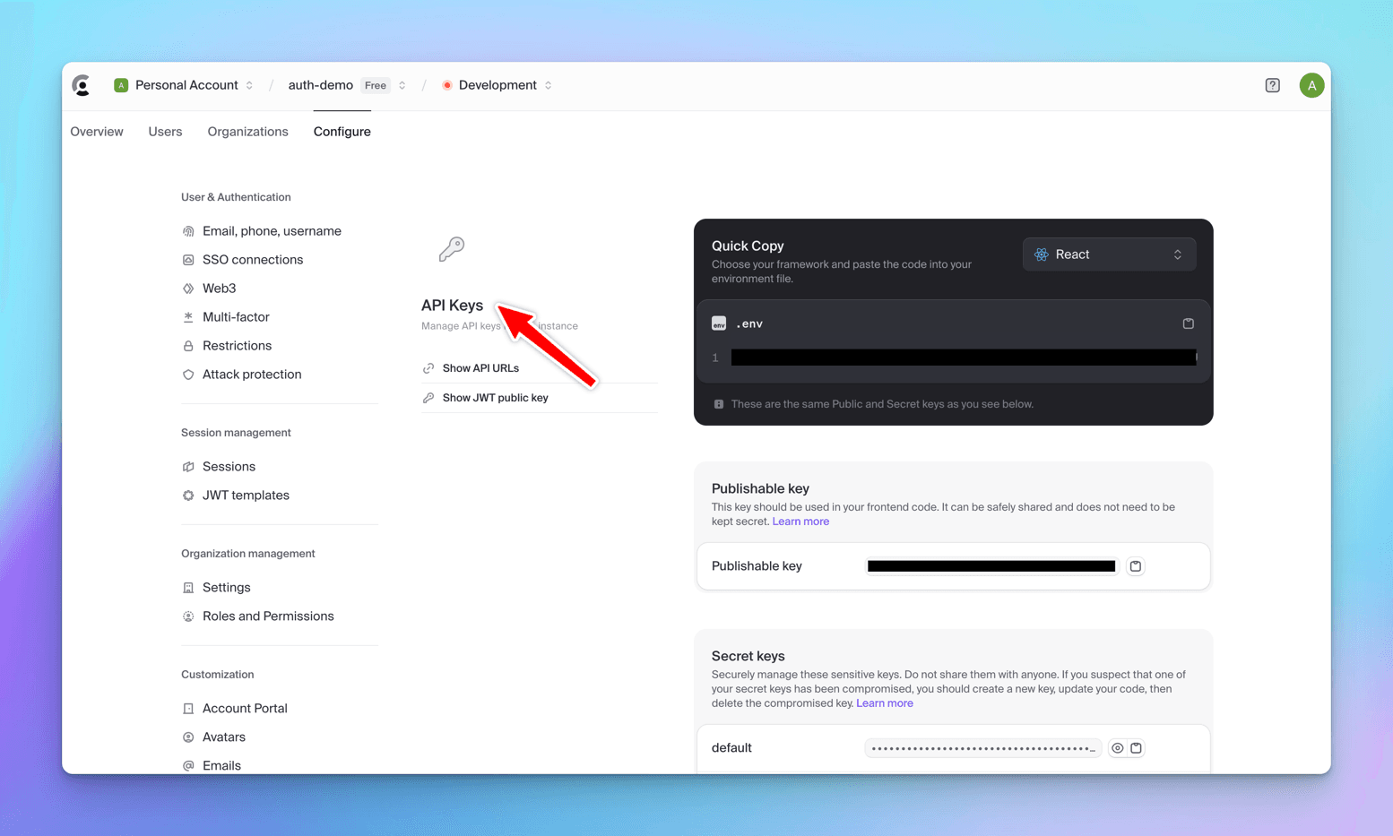Click the Restrictions lock icon
The height and width of the screenshot is (836, 1393).
pos(188,346)
